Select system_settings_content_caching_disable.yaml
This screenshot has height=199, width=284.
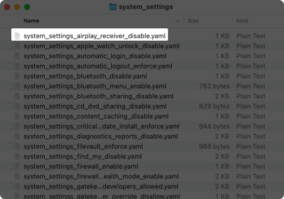pyautogui.click(x=96, y=117)
